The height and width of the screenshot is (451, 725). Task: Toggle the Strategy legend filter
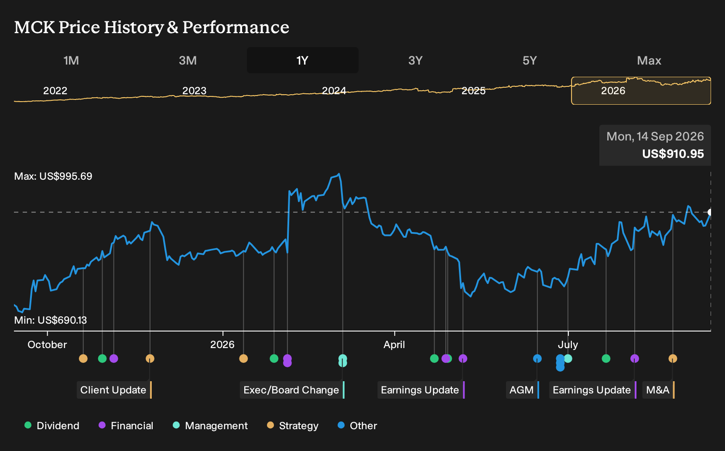[293, 426]
